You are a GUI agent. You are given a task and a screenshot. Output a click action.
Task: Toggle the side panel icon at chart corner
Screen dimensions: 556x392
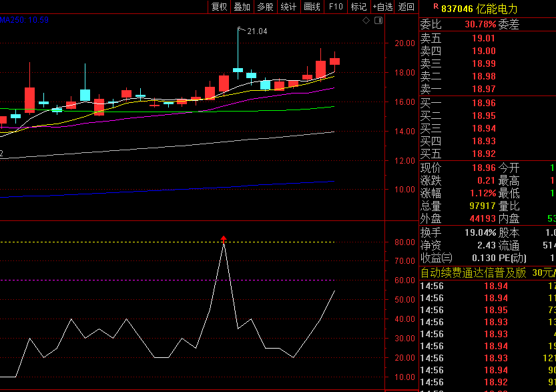378,21
